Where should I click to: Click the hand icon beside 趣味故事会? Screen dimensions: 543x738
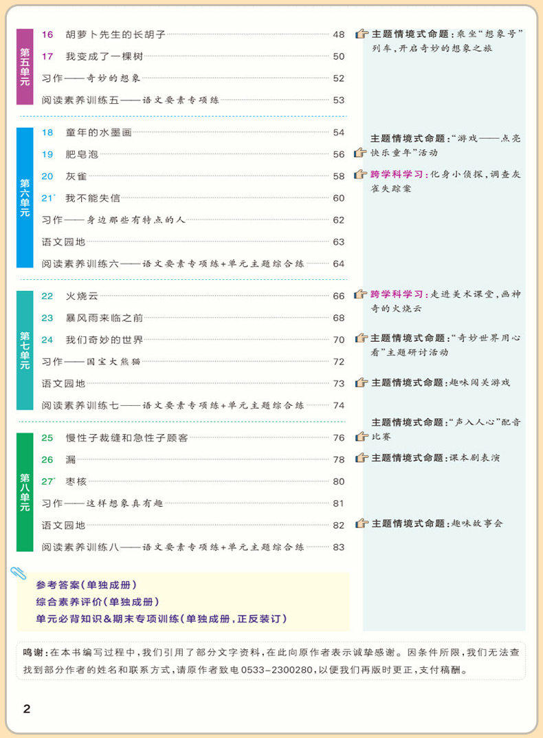[361, 523]
